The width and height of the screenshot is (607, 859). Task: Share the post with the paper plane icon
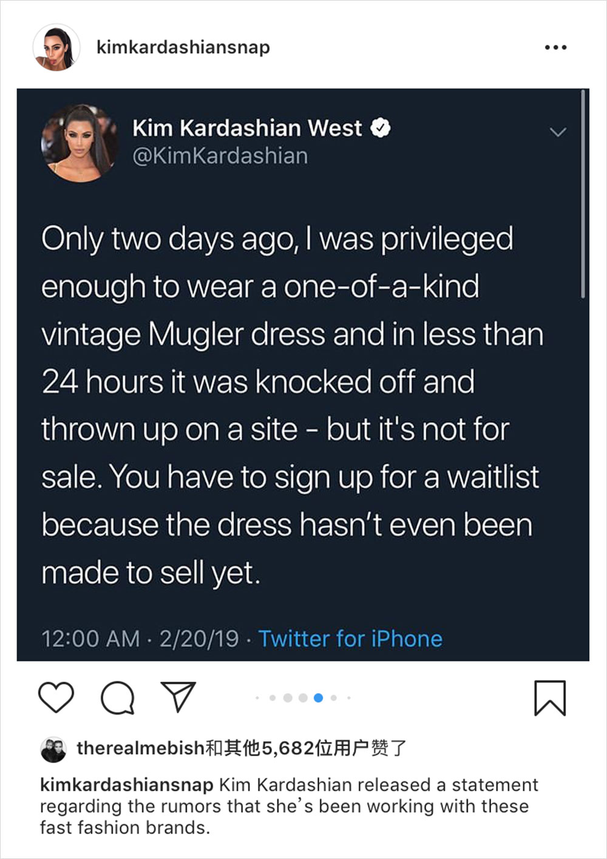point(178,696)
